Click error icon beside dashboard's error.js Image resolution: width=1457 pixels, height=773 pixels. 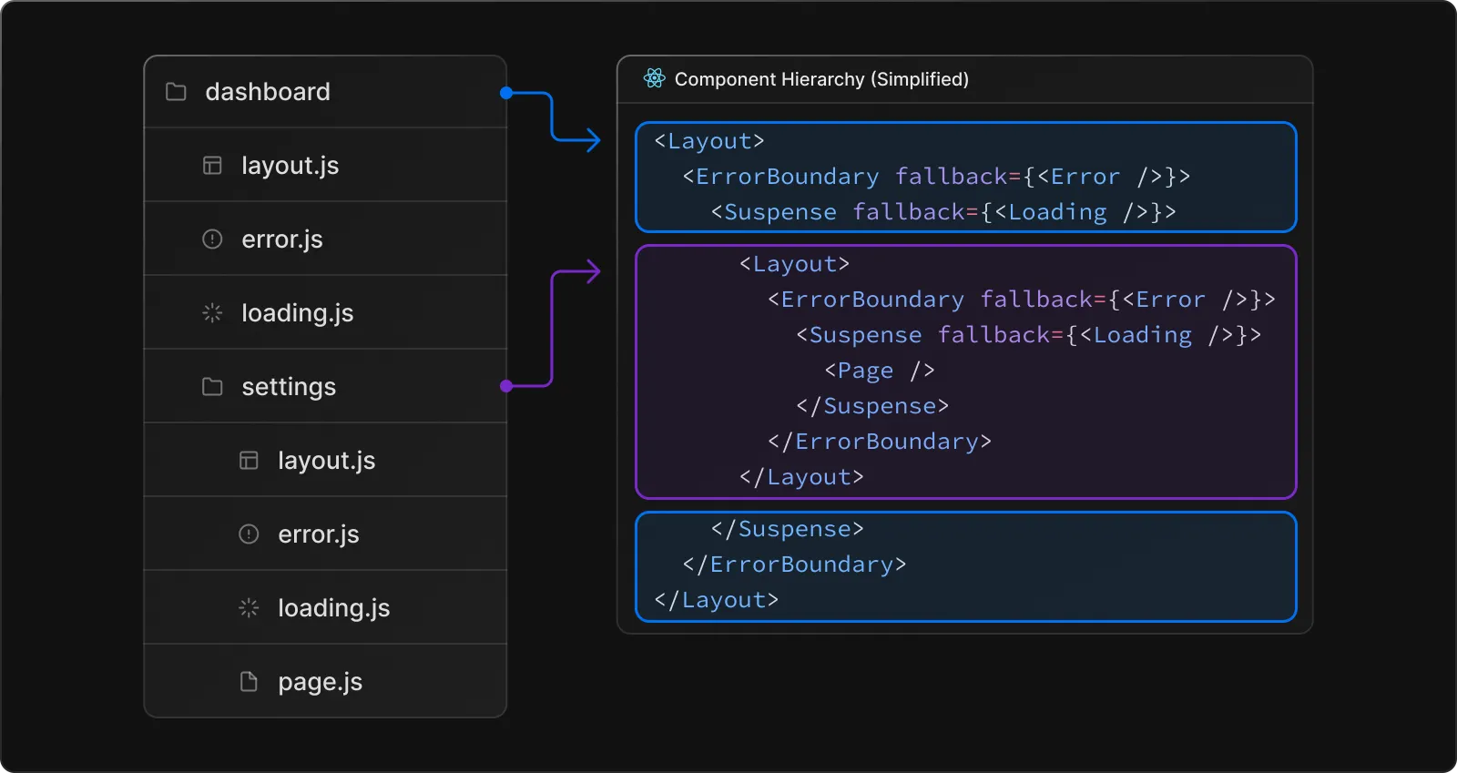point(212,239)
